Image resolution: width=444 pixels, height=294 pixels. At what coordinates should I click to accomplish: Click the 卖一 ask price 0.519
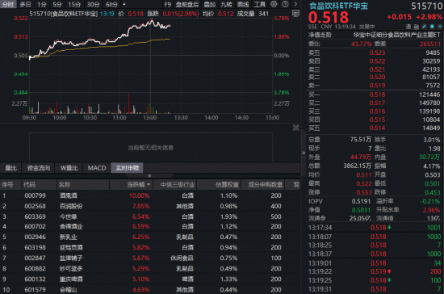click(x=377, y=86)
